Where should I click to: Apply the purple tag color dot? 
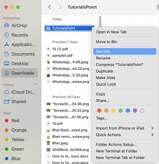pyautogui.click(x=135, y=110)
